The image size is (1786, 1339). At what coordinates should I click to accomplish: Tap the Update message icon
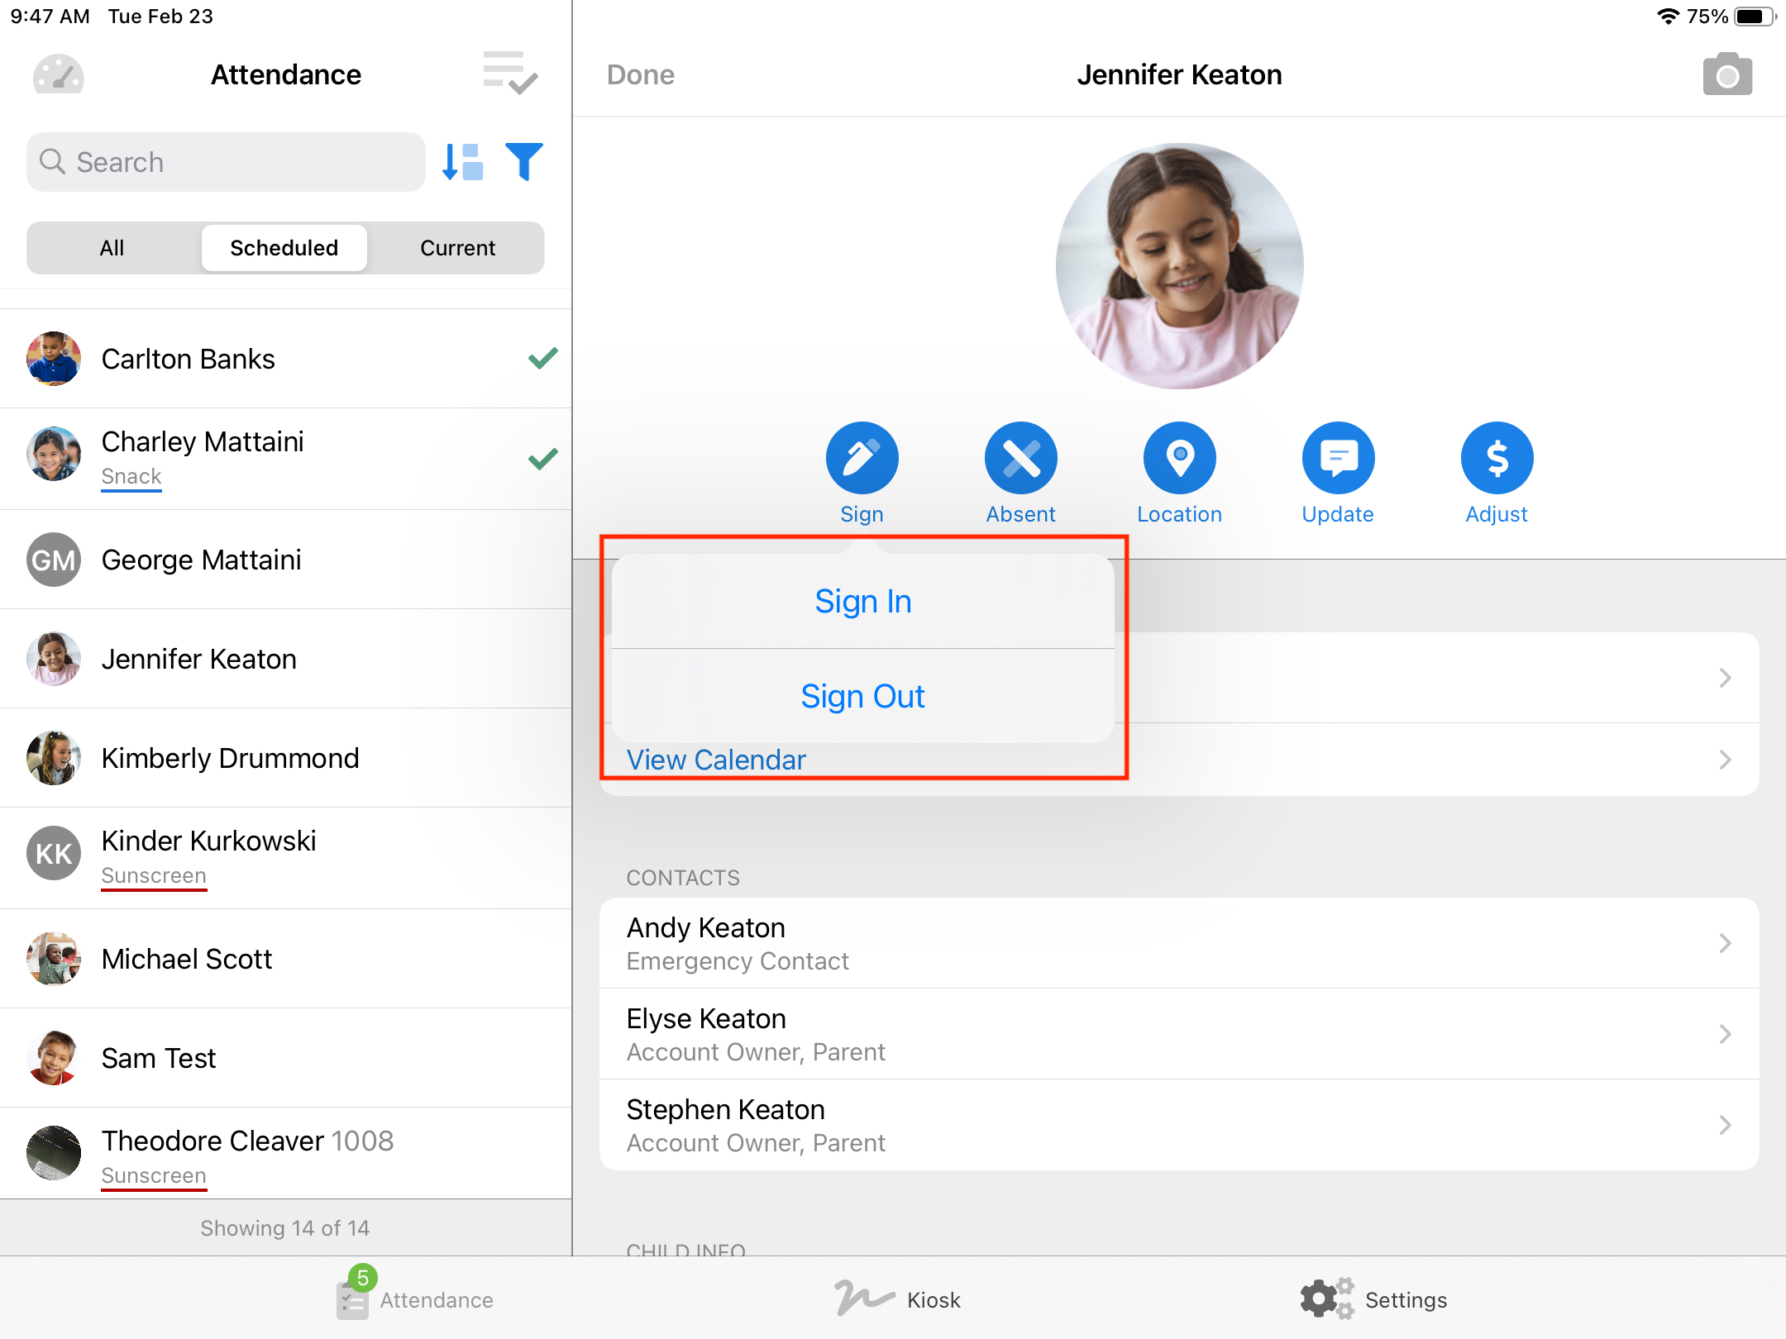(x=1338, y=458)
